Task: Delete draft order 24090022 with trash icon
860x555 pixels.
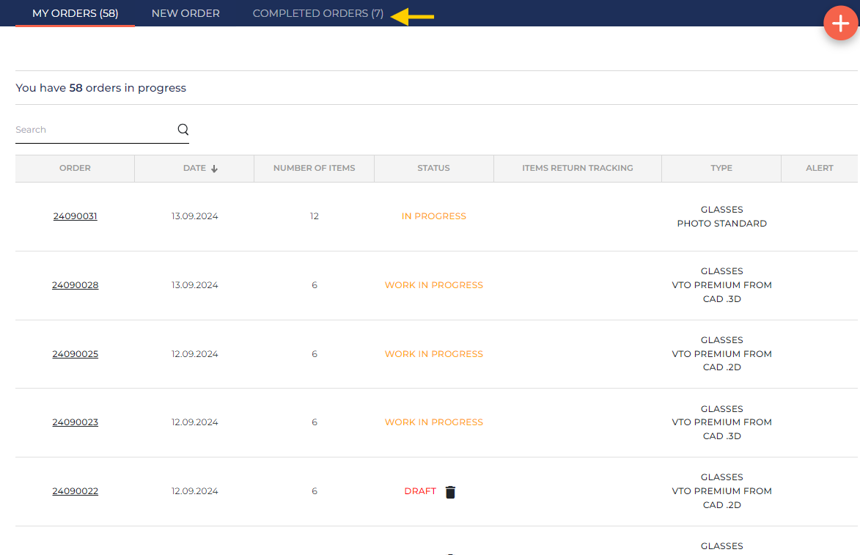Action: pos(450,492)
